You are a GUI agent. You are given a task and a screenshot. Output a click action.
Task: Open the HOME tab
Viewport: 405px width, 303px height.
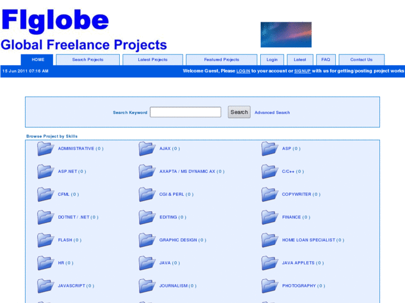pos(37,59)
